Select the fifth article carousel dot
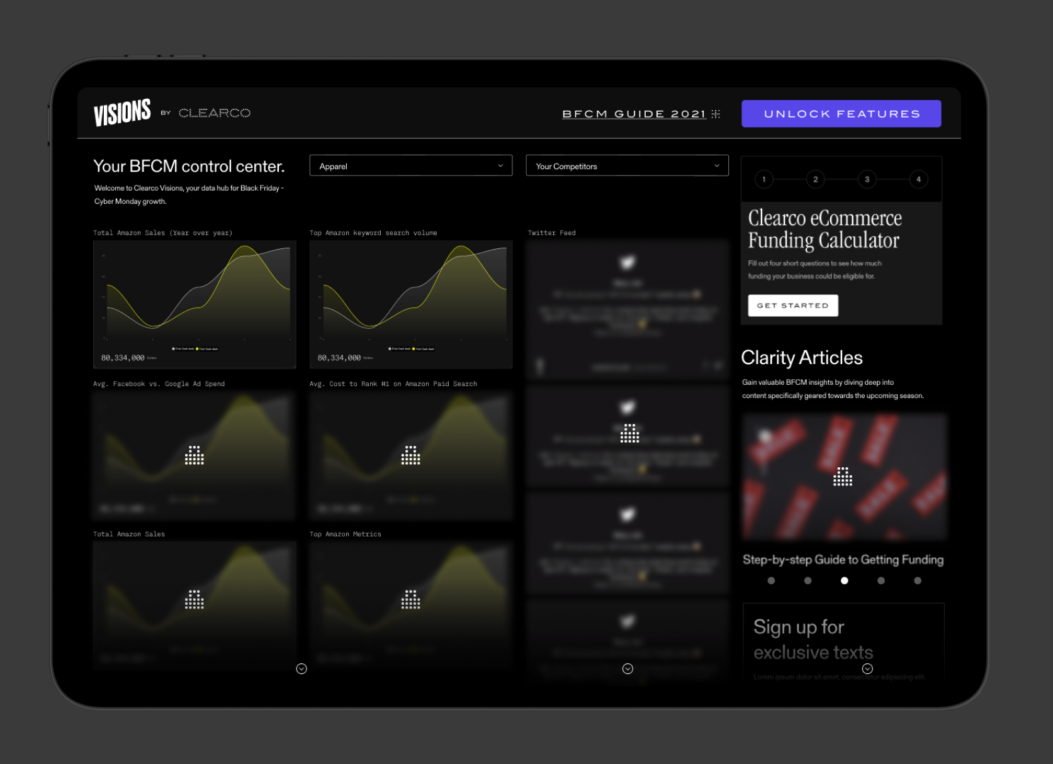The image size is (1053, 764). click(x=918, y=581)
